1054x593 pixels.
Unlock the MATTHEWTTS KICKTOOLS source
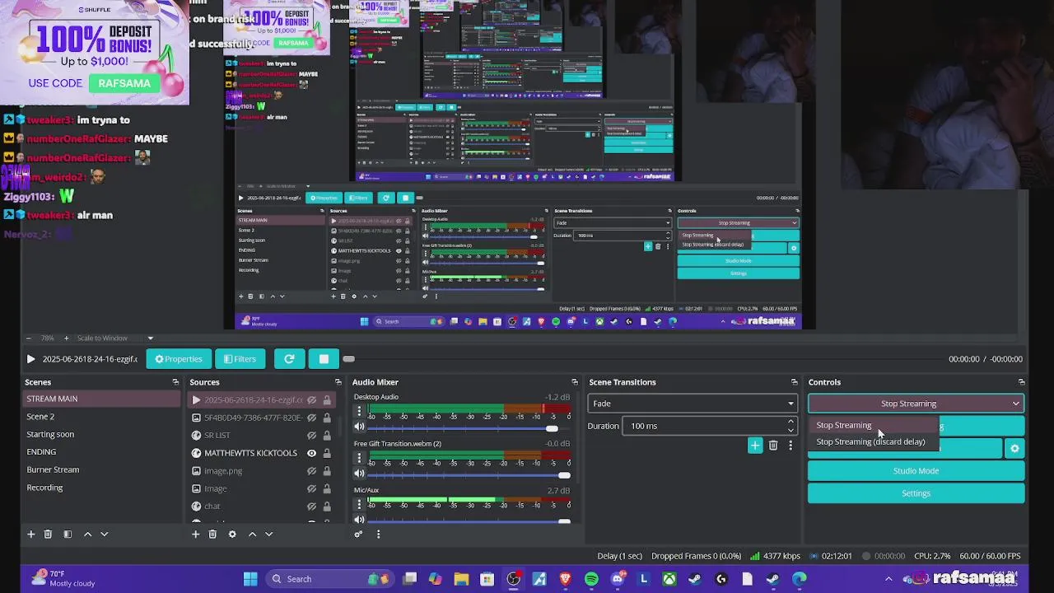click(x=327, y=453)
